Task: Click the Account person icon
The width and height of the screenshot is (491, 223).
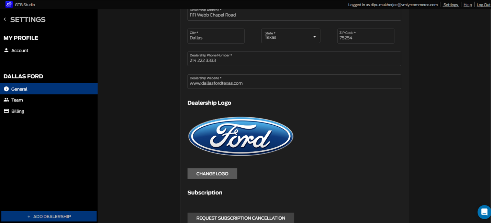Action: 6,50
